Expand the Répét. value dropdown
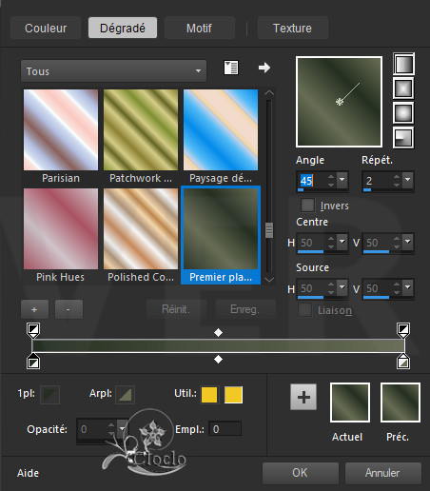The height and width of the screenshot is (491, 430). 408,181
